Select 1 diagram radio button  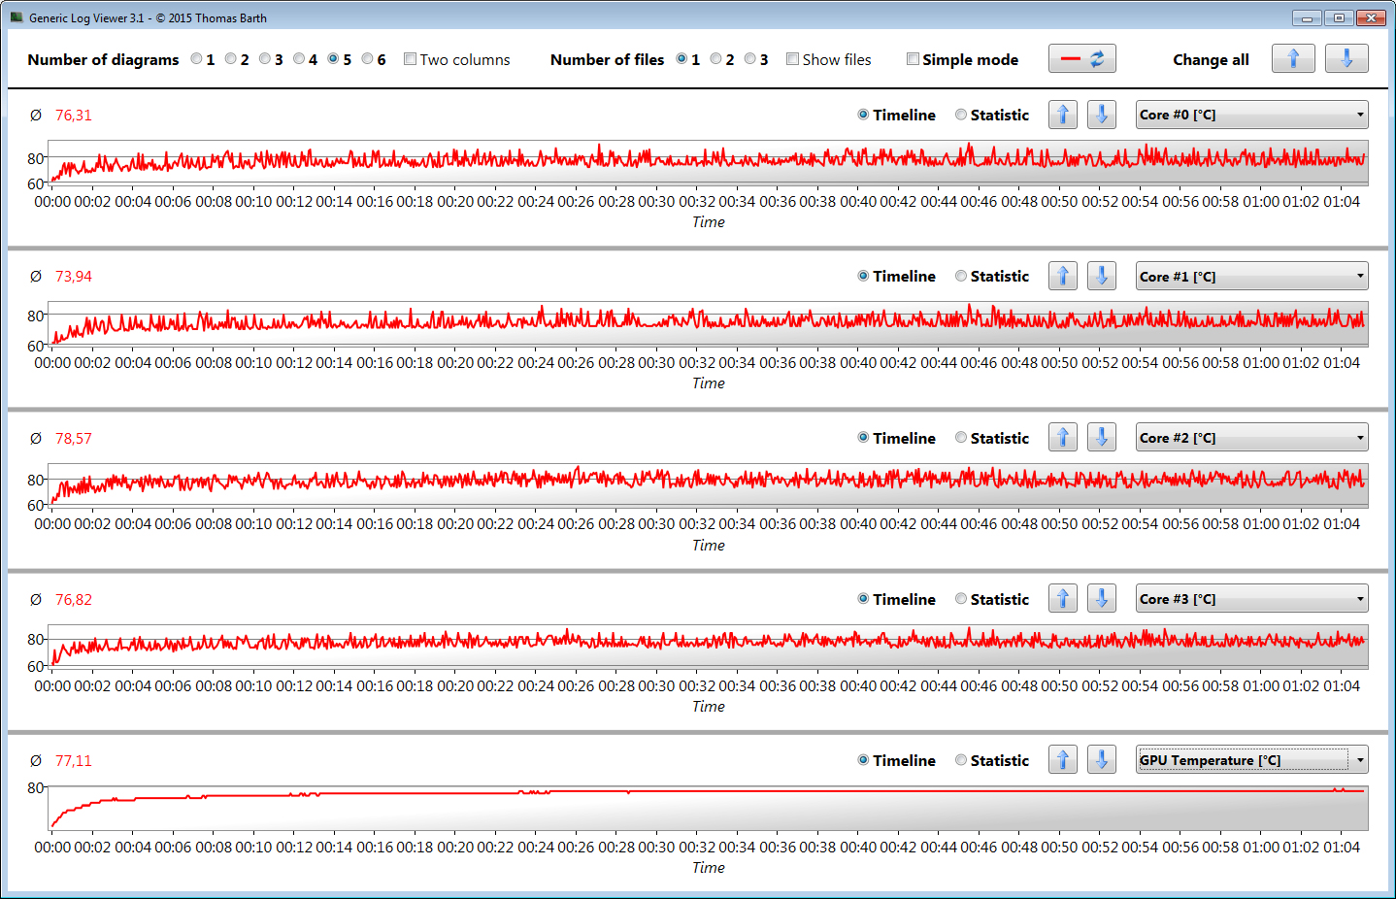(x=197, y=59)
